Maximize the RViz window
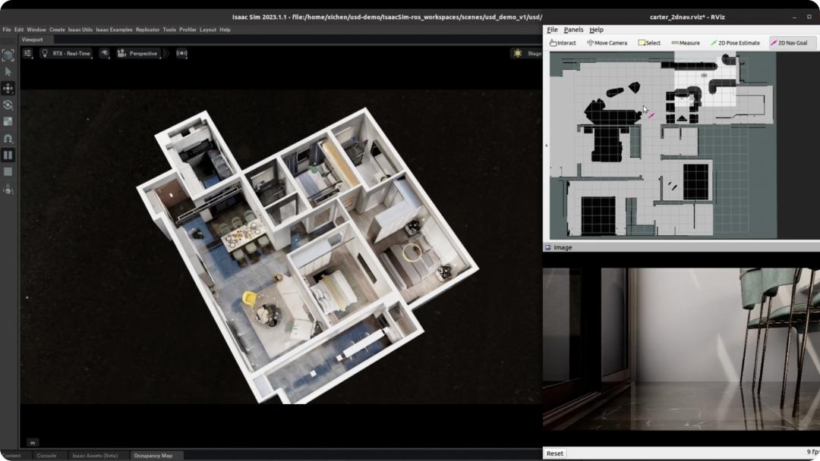 809,17
